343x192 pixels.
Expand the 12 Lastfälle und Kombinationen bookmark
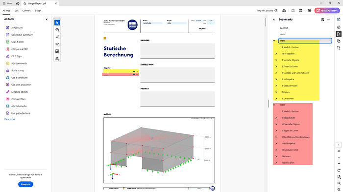(276, 137)
